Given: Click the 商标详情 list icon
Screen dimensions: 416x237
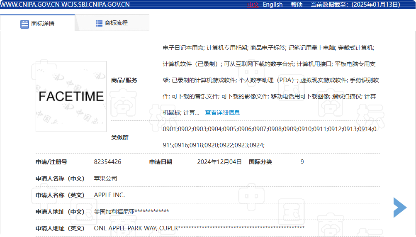Looking at the screenshot, I should coord(24,24).
